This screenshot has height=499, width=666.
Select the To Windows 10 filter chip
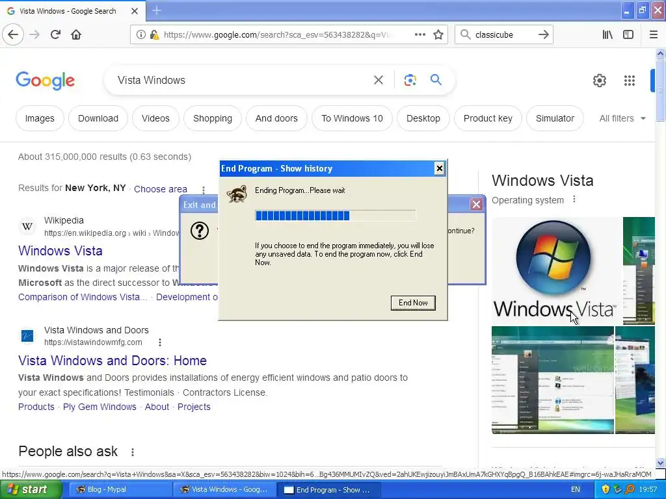352,118
